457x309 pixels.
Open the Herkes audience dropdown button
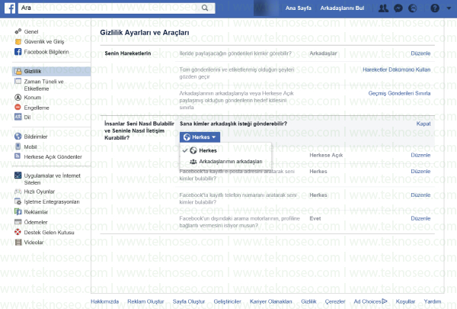[x=200, y=137]
